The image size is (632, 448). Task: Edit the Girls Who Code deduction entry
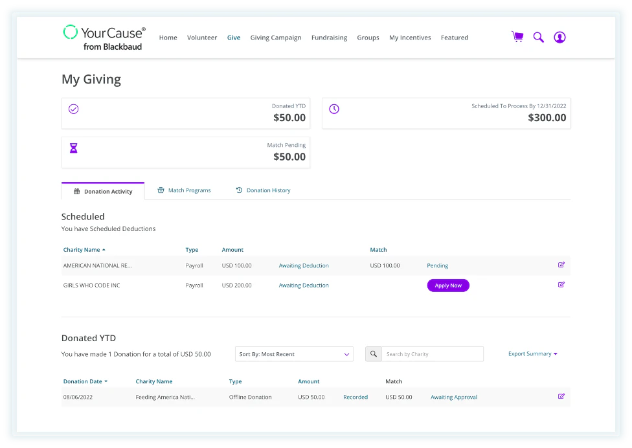561,285
